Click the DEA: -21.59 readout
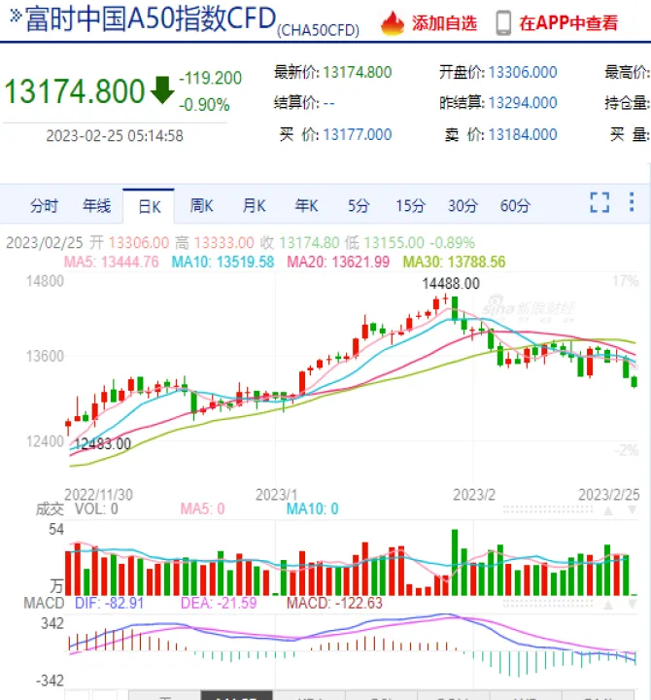 (219, 603)
